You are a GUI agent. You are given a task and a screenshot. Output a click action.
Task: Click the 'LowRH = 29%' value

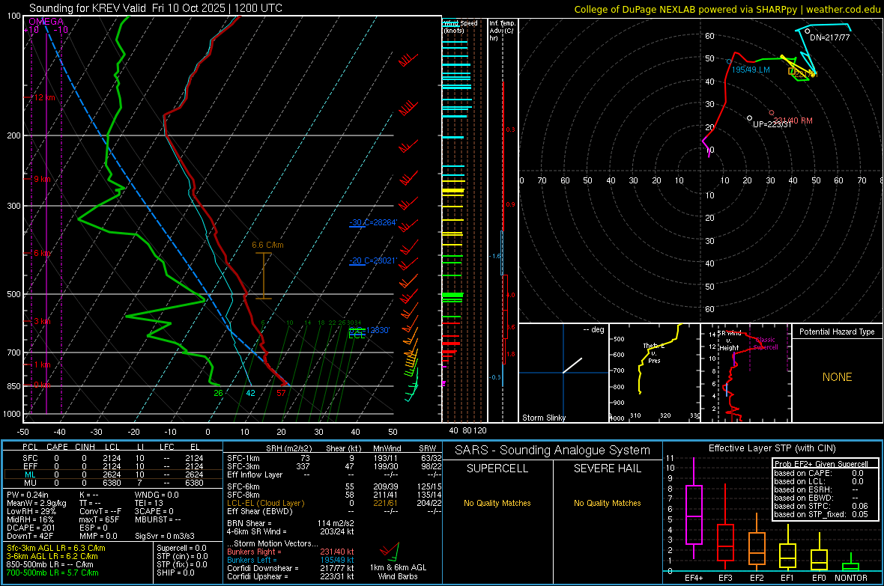[x=31, y=511]
